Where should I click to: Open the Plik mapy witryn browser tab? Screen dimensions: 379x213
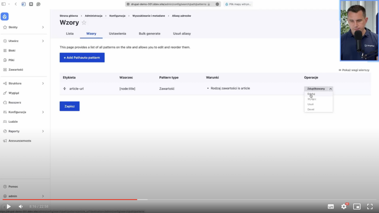click(x=238, y=4)
